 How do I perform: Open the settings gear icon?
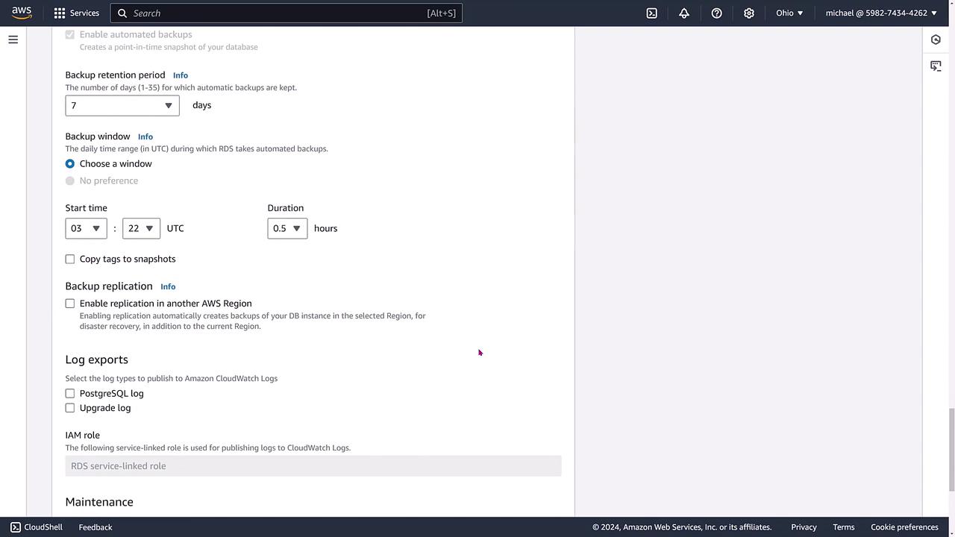[749, 13]
